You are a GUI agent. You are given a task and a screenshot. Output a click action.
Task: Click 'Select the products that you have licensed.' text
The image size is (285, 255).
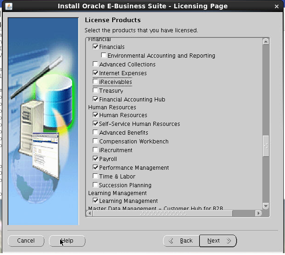[x=141, y=30]
